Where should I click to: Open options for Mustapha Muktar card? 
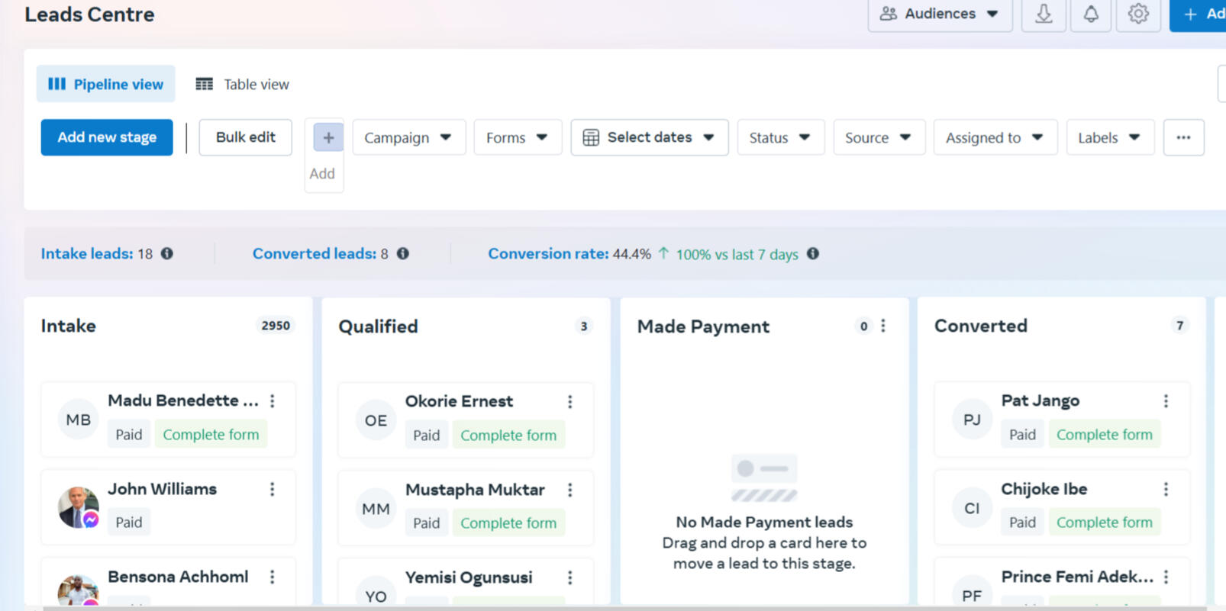coord(570,490)
